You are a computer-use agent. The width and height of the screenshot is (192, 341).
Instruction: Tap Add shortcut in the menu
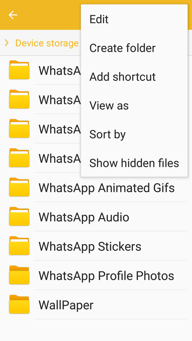click(x=122, y=77)
